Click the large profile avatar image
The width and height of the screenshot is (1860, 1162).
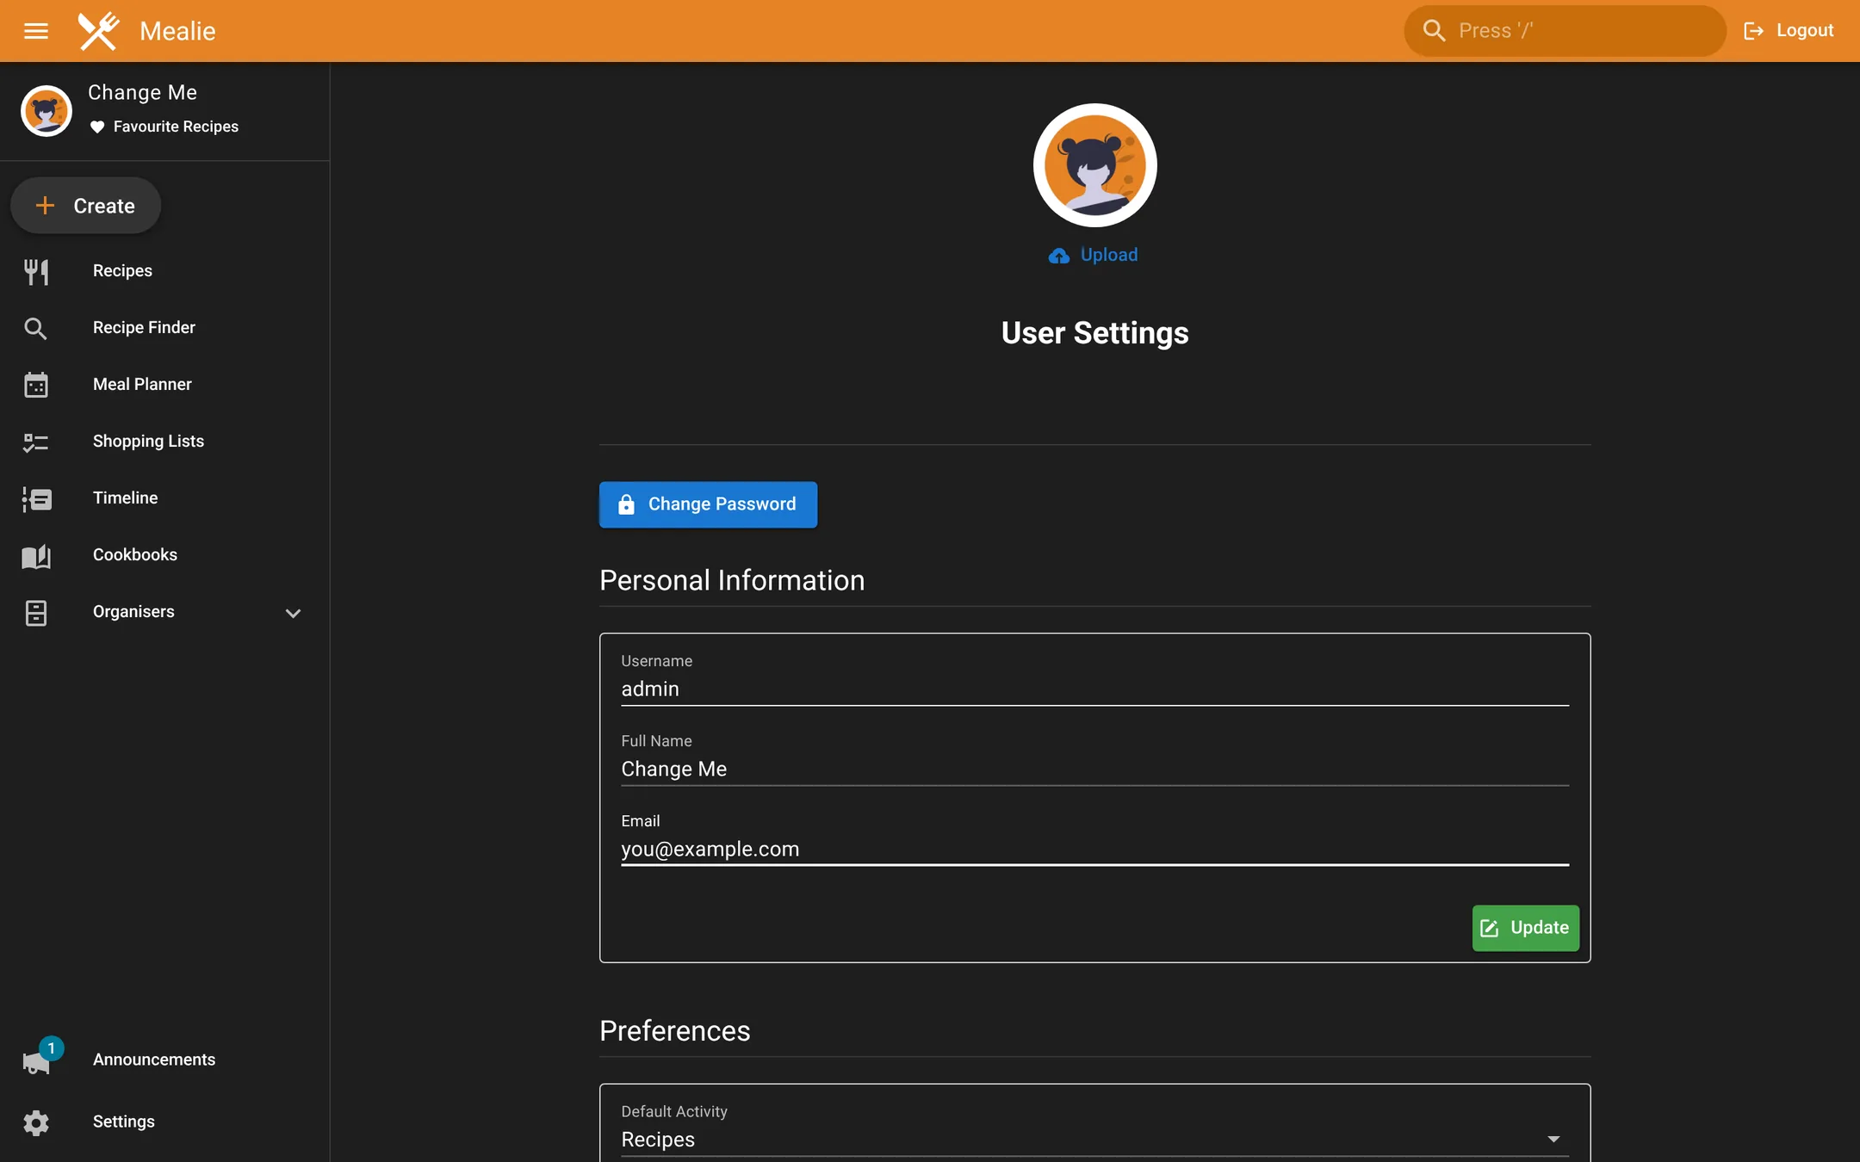[1094, 165]
